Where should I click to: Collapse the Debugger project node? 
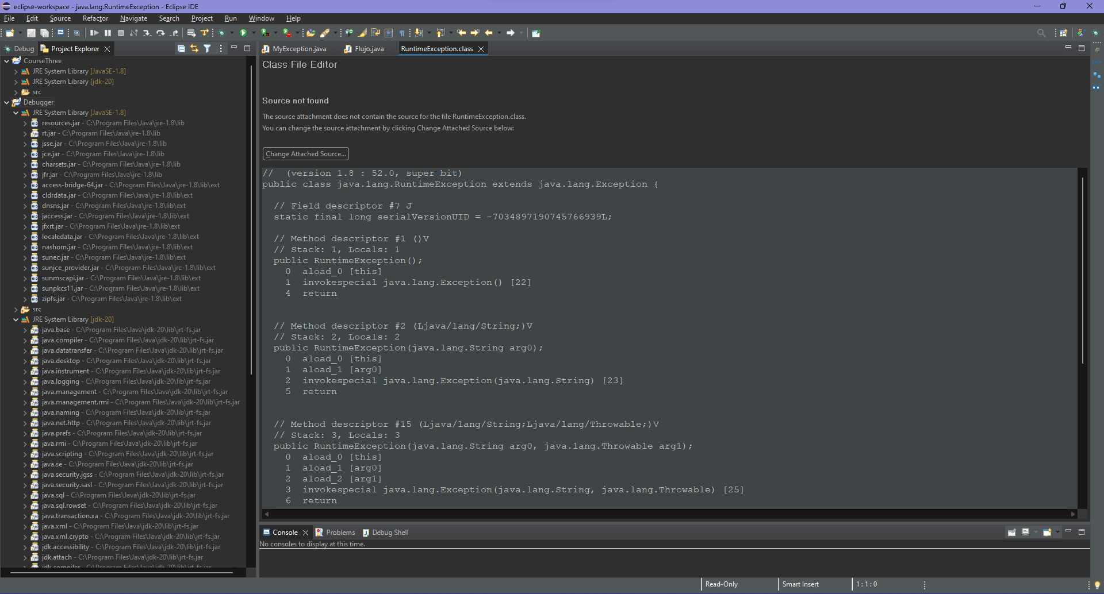pyautogui.click(x=7, y=102)
